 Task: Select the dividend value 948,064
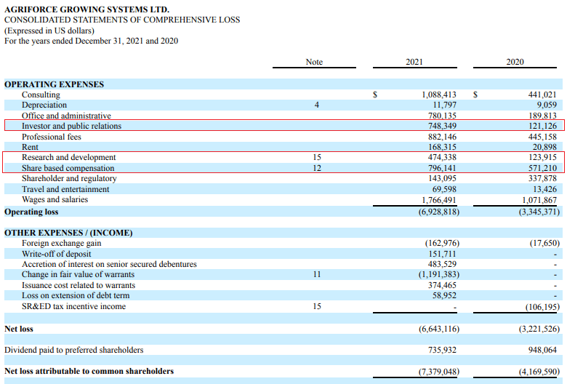point(542,350)
